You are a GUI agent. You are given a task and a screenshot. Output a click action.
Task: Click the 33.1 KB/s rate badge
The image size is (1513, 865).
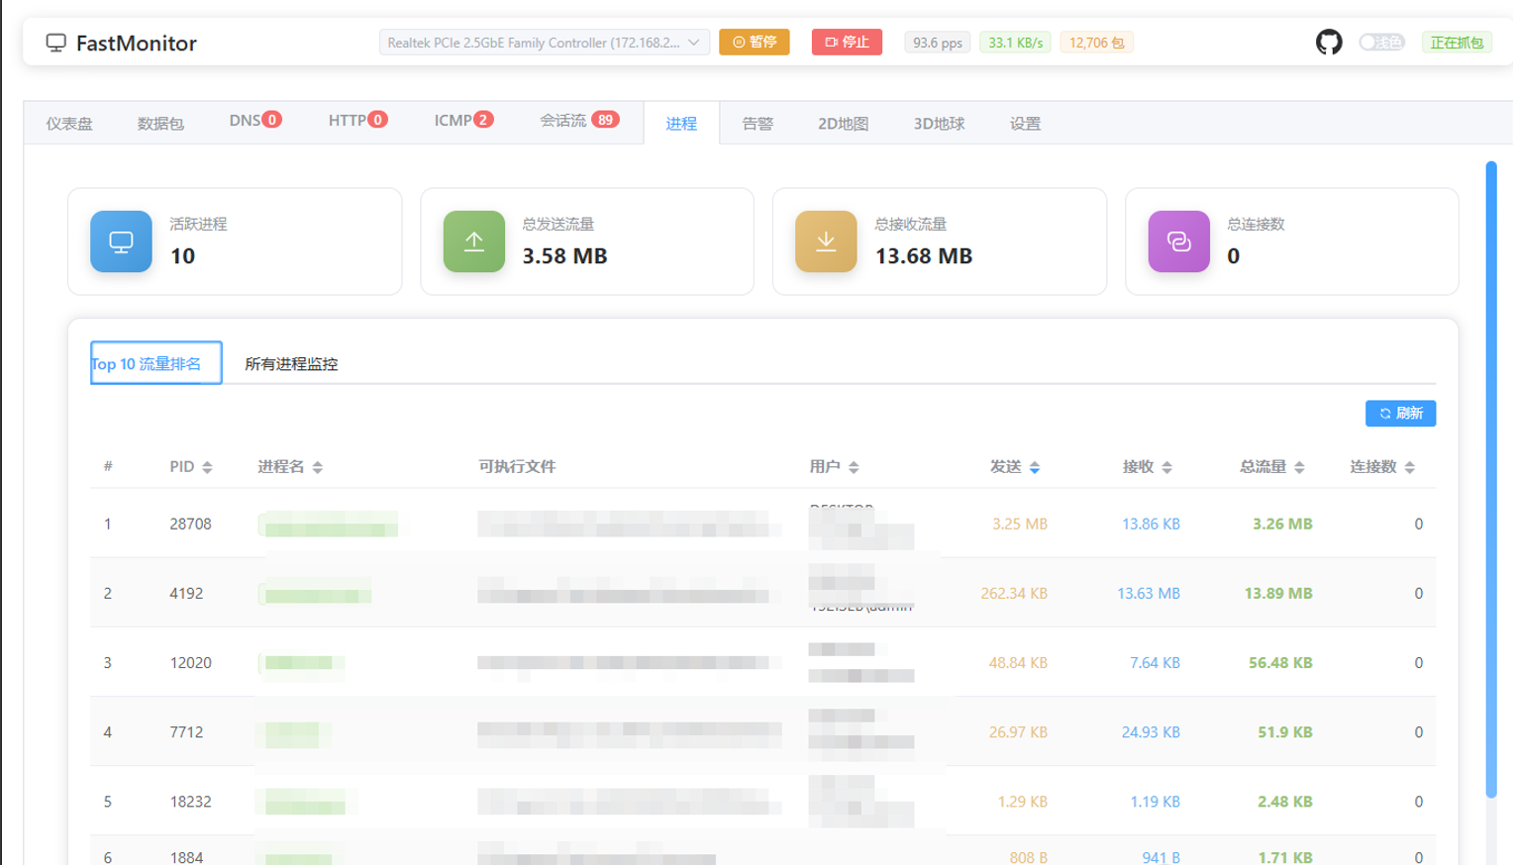coord(1015,43)
